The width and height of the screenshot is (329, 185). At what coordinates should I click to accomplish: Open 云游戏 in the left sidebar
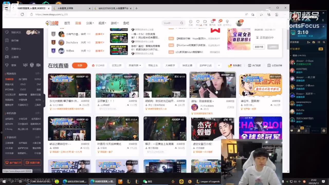point(15,57)
